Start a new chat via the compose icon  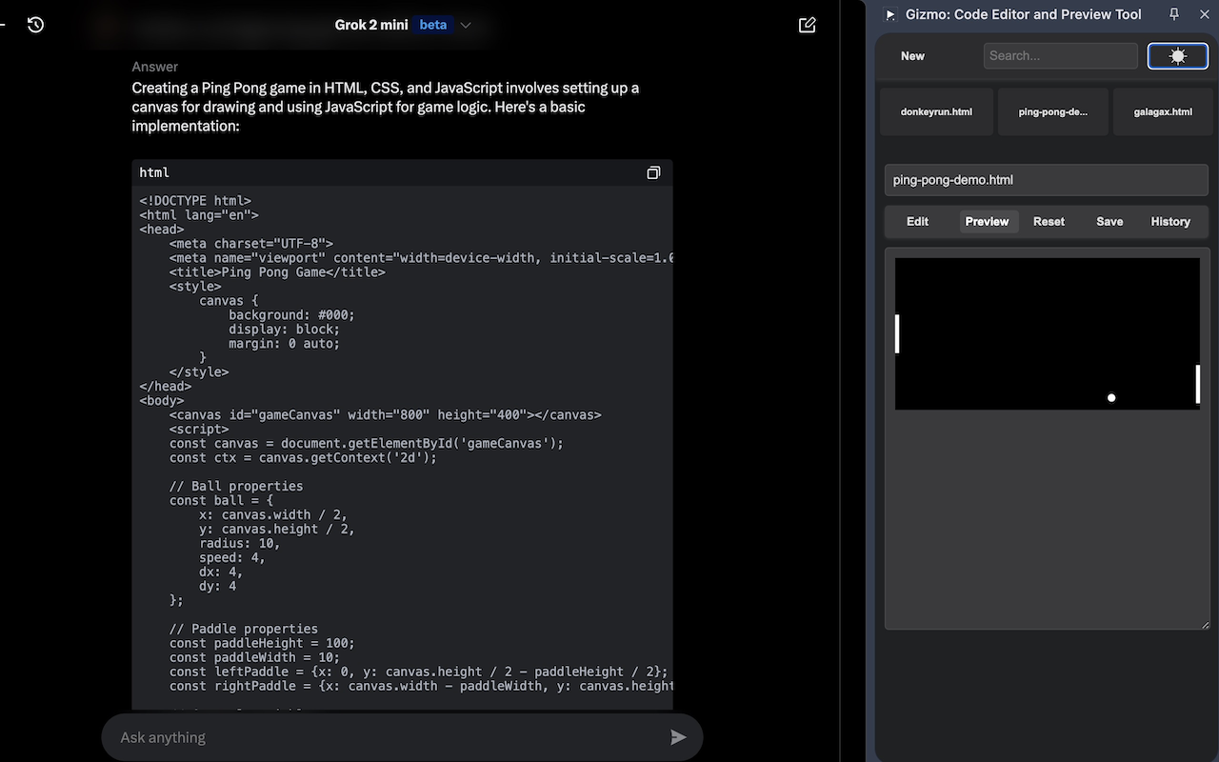click(807, 25)
